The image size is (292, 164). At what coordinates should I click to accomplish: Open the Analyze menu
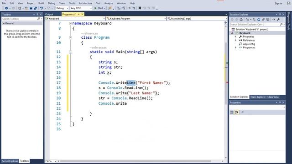pos(109,3)
